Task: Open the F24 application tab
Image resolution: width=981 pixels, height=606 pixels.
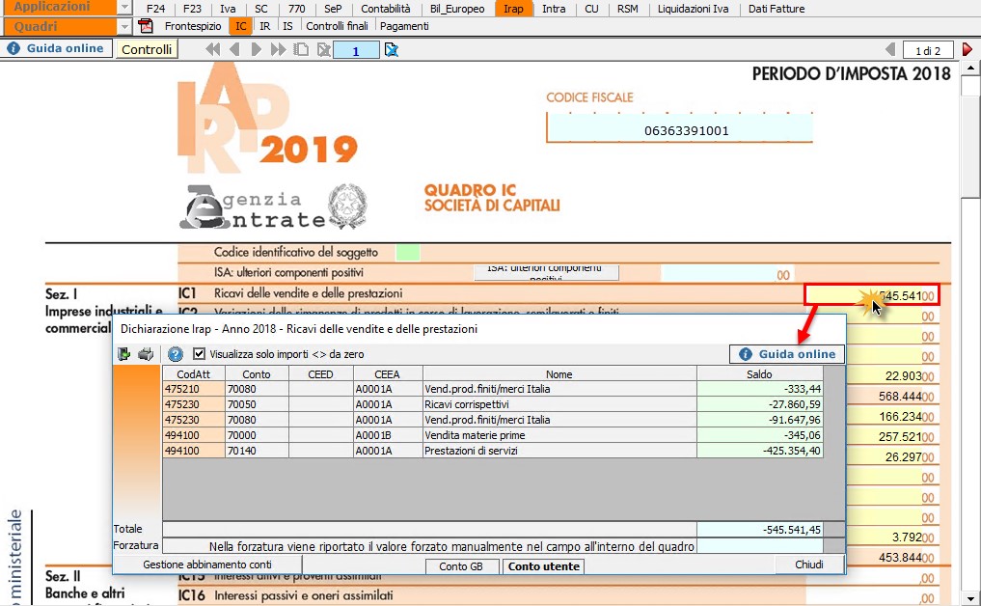Action: 155,9
